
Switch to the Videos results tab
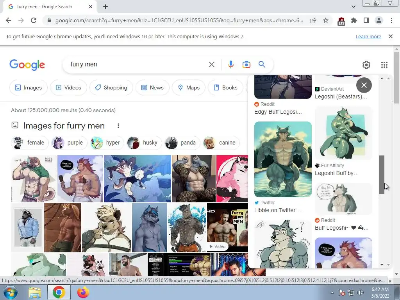pyautogui.click(x=69, y=87)
